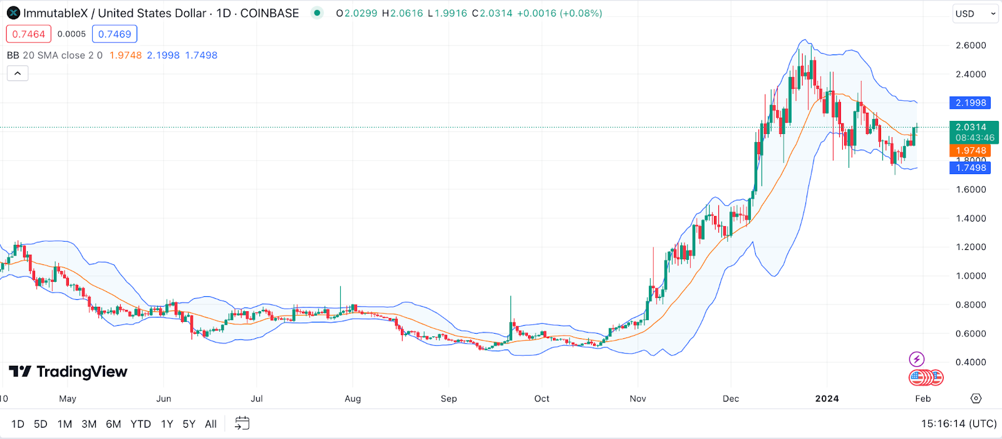
Task: Click the 0.4000 price axis label
Action: pos(971,362)
